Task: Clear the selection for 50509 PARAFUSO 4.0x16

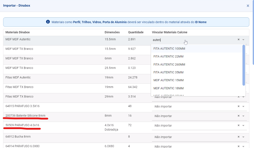Action: (x=238, y=126)
